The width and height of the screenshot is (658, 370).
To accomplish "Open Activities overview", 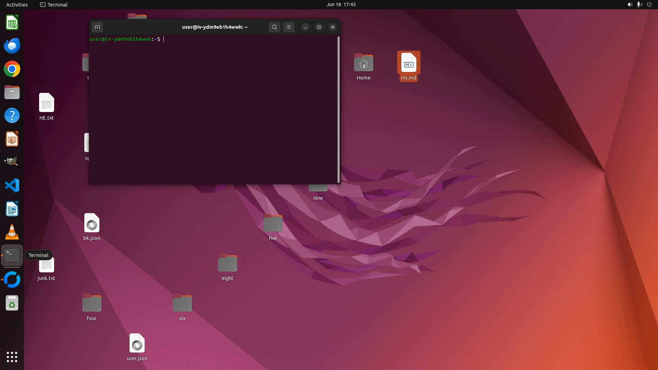I will click(17, 4).
